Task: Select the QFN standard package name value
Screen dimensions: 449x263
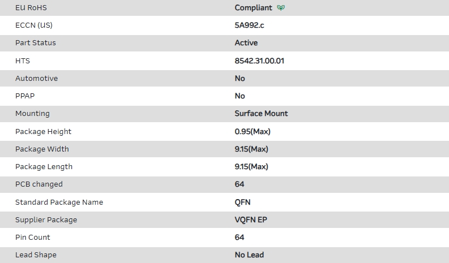Action: pyautogui.click(x=242, y=202)
